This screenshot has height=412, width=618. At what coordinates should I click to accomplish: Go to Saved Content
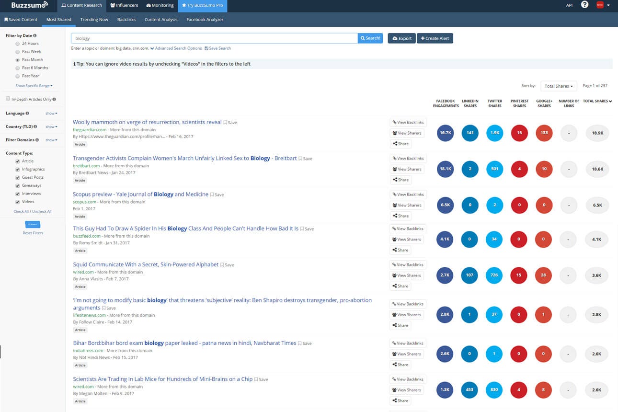point(21,20)
